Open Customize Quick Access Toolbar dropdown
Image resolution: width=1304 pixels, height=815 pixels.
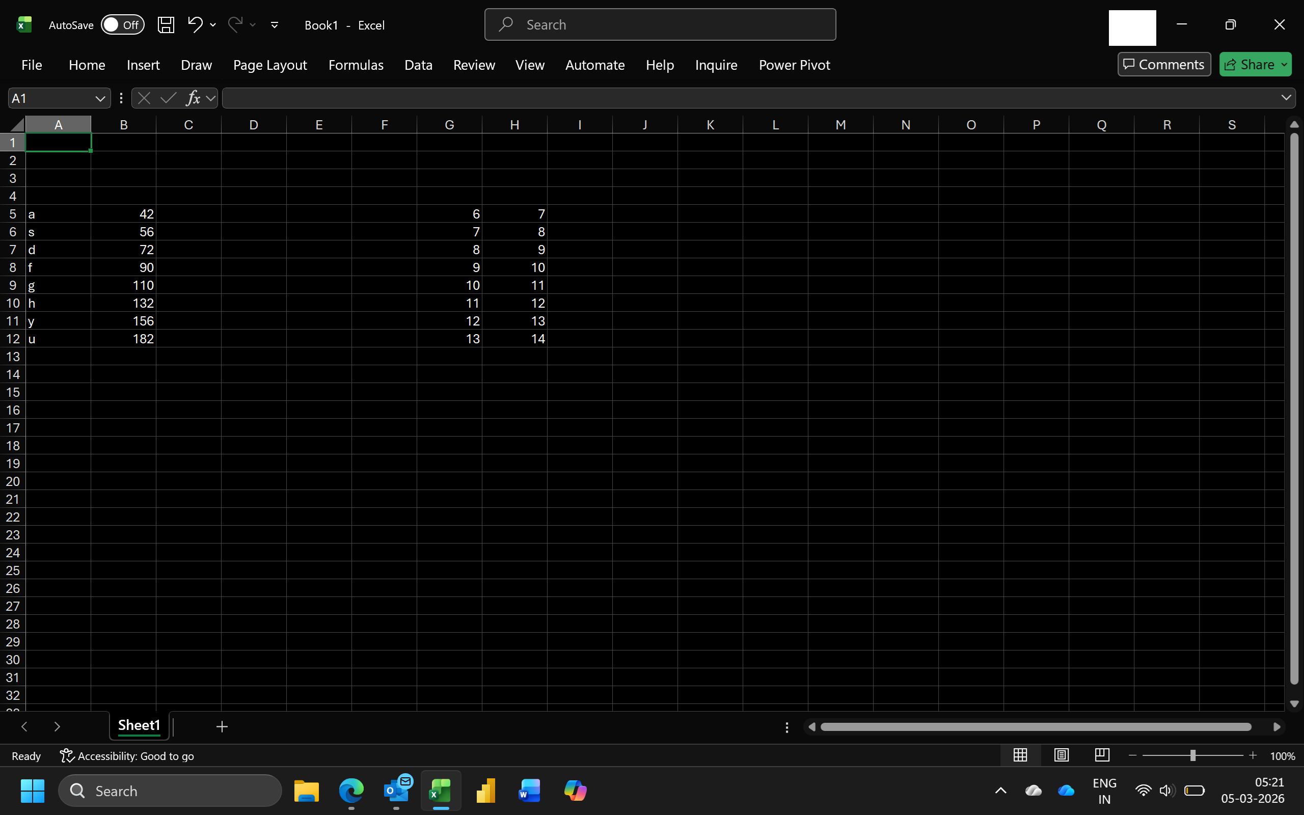(274, 25)
